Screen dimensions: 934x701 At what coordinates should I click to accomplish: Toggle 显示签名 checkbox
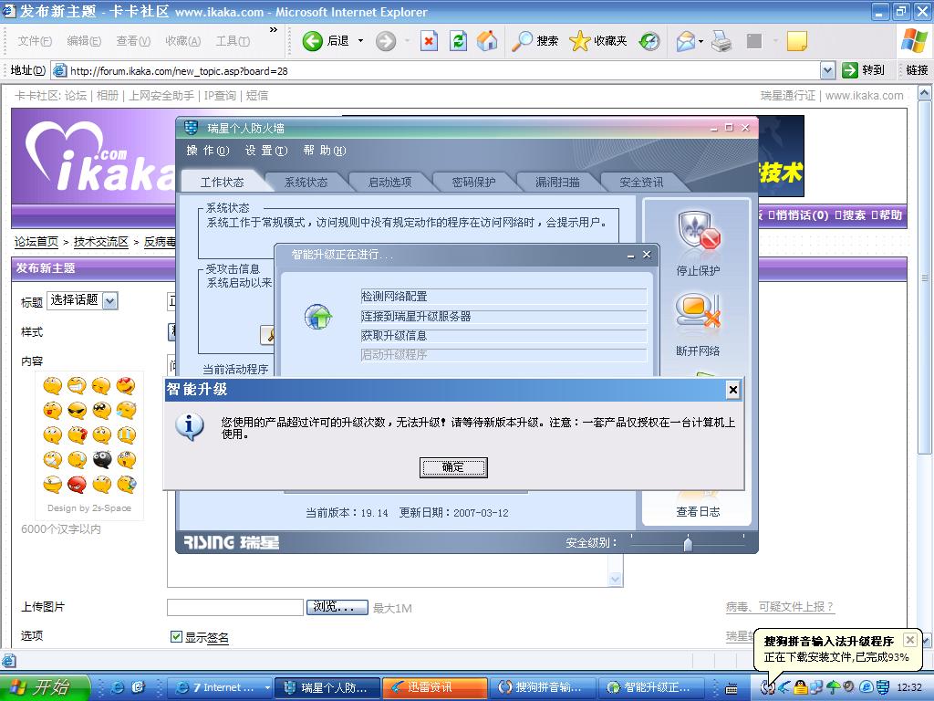[176, 636]
